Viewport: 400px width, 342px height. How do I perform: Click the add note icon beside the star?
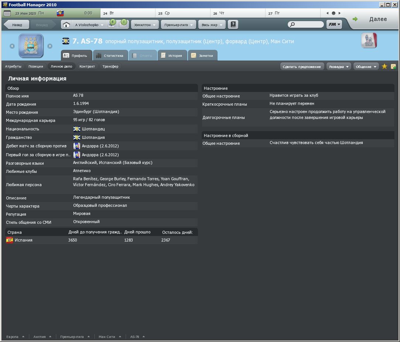tap(393, 66)
